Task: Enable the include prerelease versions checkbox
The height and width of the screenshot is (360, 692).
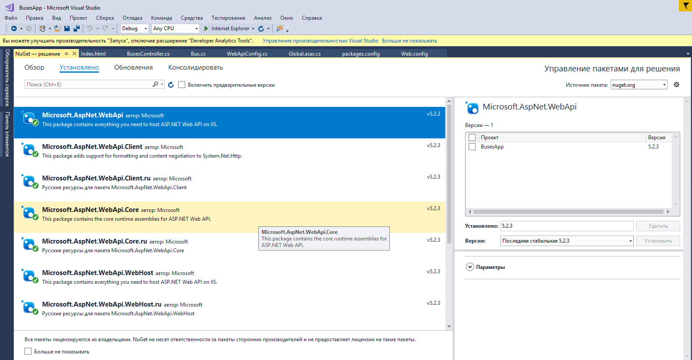Action: (182, 85)
